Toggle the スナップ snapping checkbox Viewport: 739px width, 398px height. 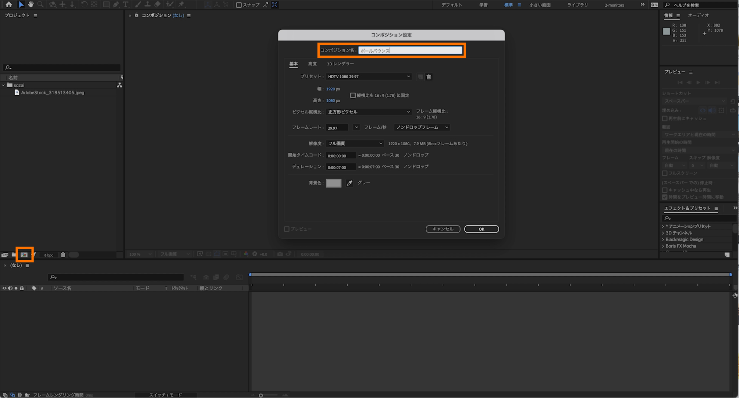coord(239,5)
